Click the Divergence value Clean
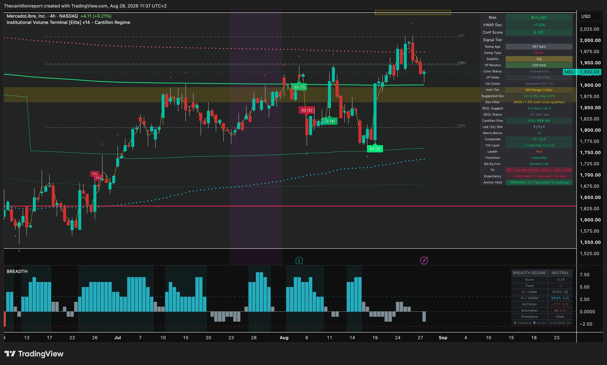 tap(560, 317)
